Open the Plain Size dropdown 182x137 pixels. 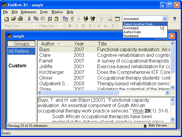tap(62, 26)
